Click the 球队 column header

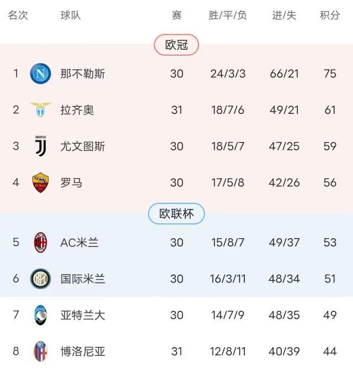pos(71,15)
